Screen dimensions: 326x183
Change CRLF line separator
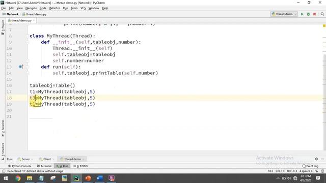pos(280,171)
